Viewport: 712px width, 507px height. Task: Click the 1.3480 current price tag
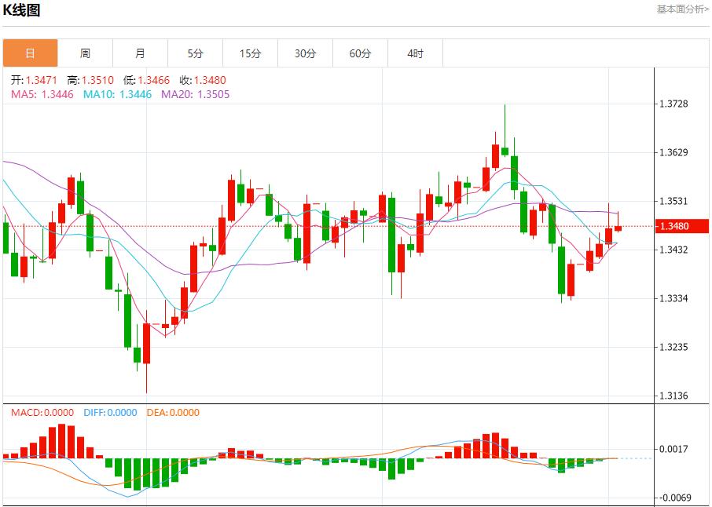point(681,225)
